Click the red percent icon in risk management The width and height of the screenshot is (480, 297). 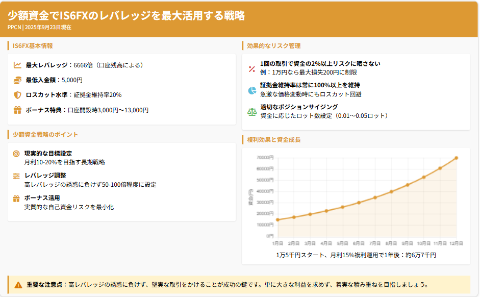pos(251,68)
